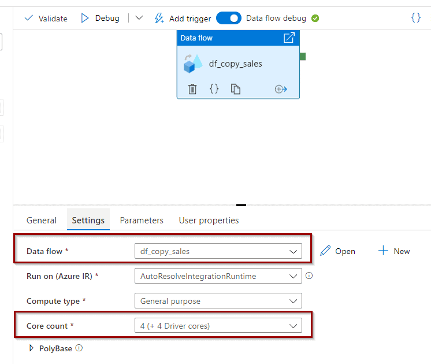Open pipeline JSON code view braces icon
This screenshot has width=431, height=364.
415,18
